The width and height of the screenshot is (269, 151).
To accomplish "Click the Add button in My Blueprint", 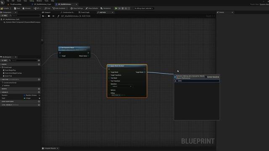I will (x=4, y=60).
